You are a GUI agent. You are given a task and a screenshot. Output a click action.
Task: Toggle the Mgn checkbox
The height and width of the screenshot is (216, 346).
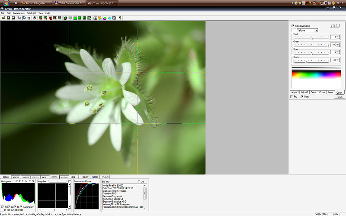tap(302, 96)
